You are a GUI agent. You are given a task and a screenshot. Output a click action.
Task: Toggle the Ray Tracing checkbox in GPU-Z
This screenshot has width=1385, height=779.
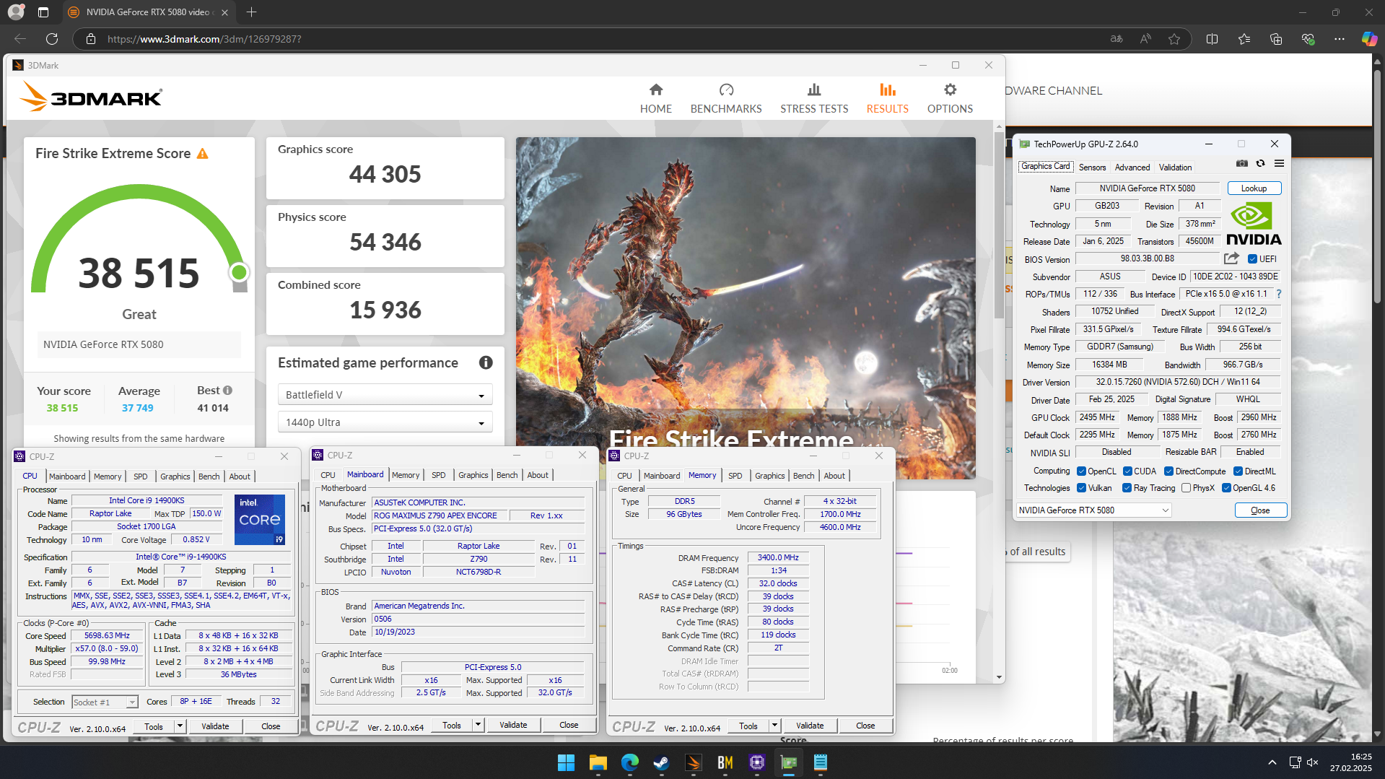pos(1127,488)
